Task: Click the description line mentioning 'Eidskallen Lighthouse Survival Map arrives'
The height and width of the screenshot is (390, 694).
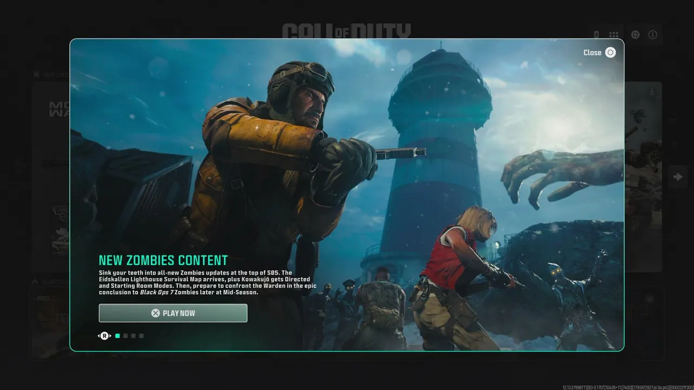Action: [204, 279]
